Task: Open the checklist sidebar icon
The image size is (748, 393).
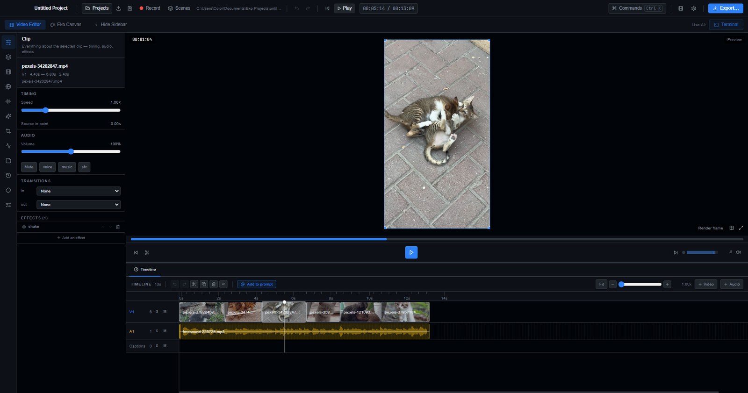Action: click(8, 205)
